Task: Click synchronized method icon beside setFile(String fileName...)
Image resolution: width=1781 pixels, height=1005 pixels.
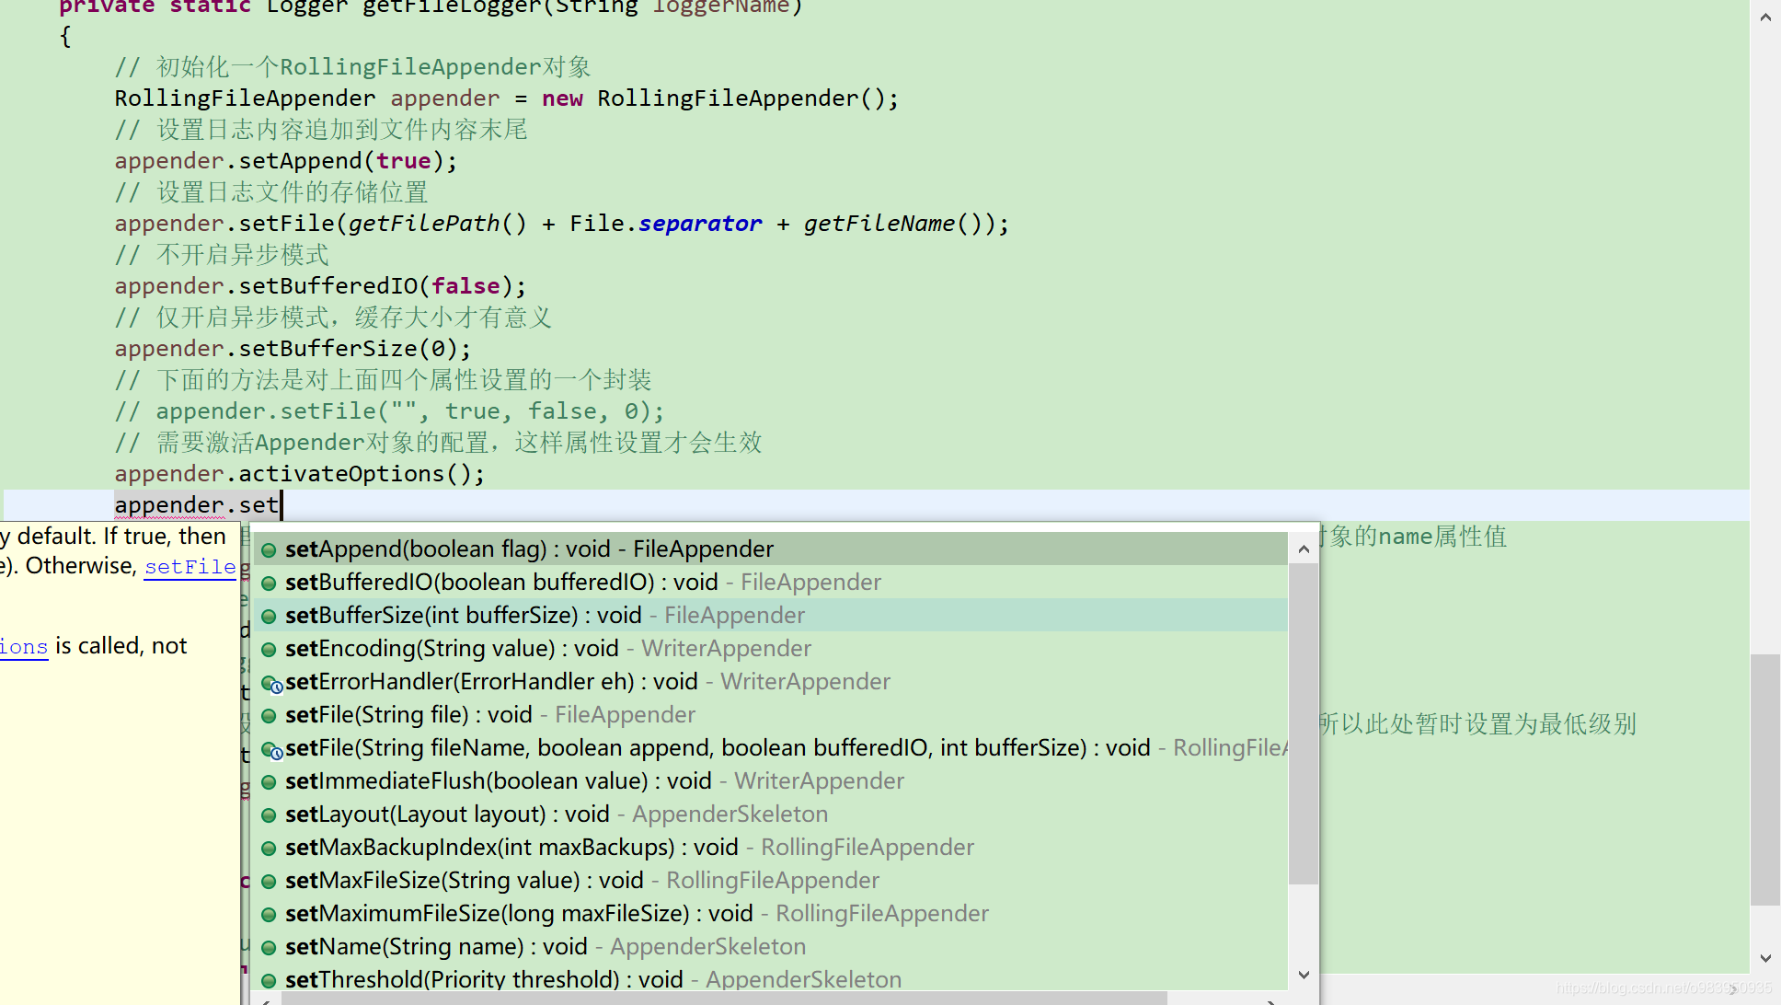Action: 270,750
